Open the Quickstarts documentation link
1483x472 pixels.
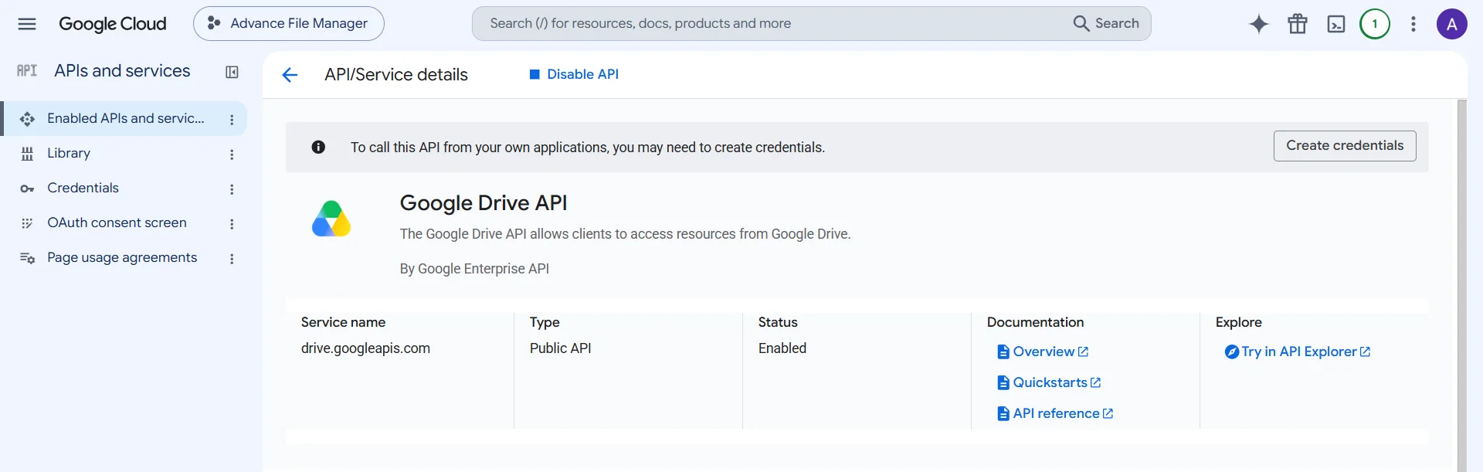coord(1049,382)
